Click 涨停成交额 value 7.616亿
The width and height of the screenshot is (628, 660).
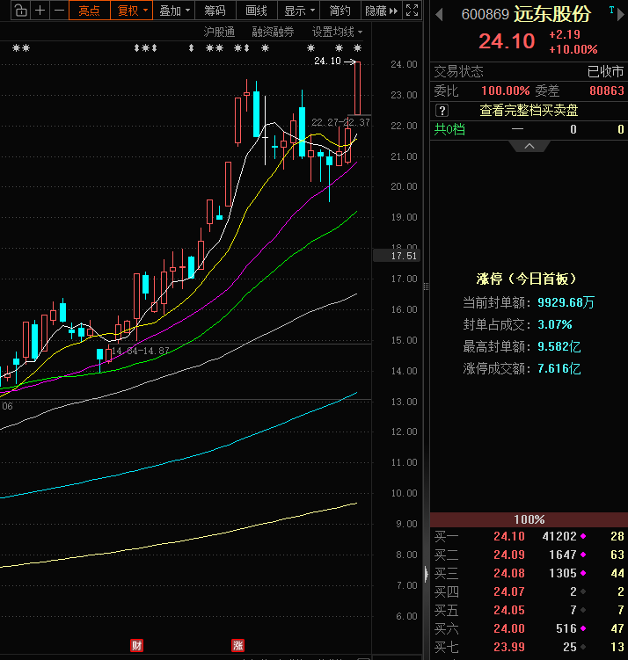click(559, 369)
